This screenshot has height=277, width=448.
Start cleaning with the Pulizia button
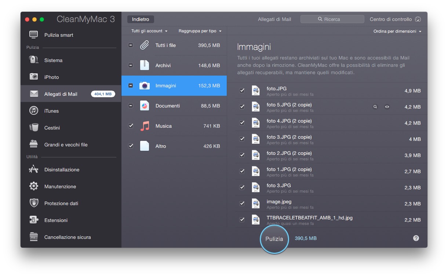tap(274, 239)
